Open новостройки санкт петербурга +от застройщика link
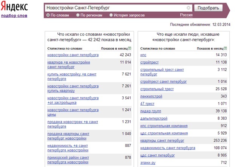 tap(73, 100)
